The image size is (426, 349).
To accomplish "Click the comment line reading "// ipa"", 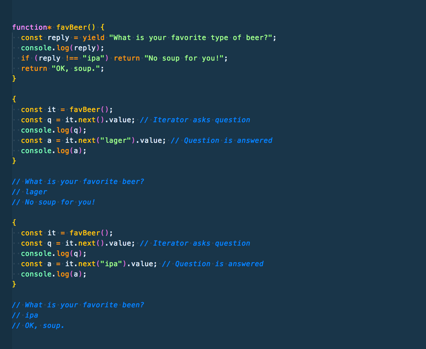I will click(x=25, y=315).
